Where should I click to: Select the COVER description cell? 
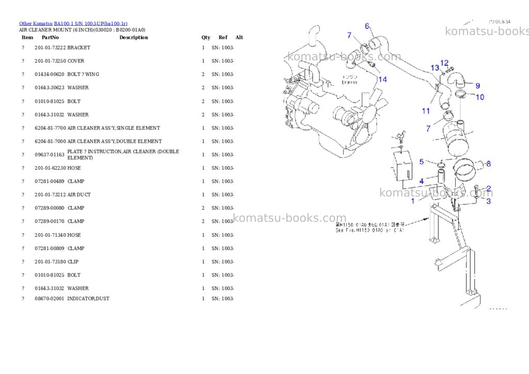coord(76,61)
